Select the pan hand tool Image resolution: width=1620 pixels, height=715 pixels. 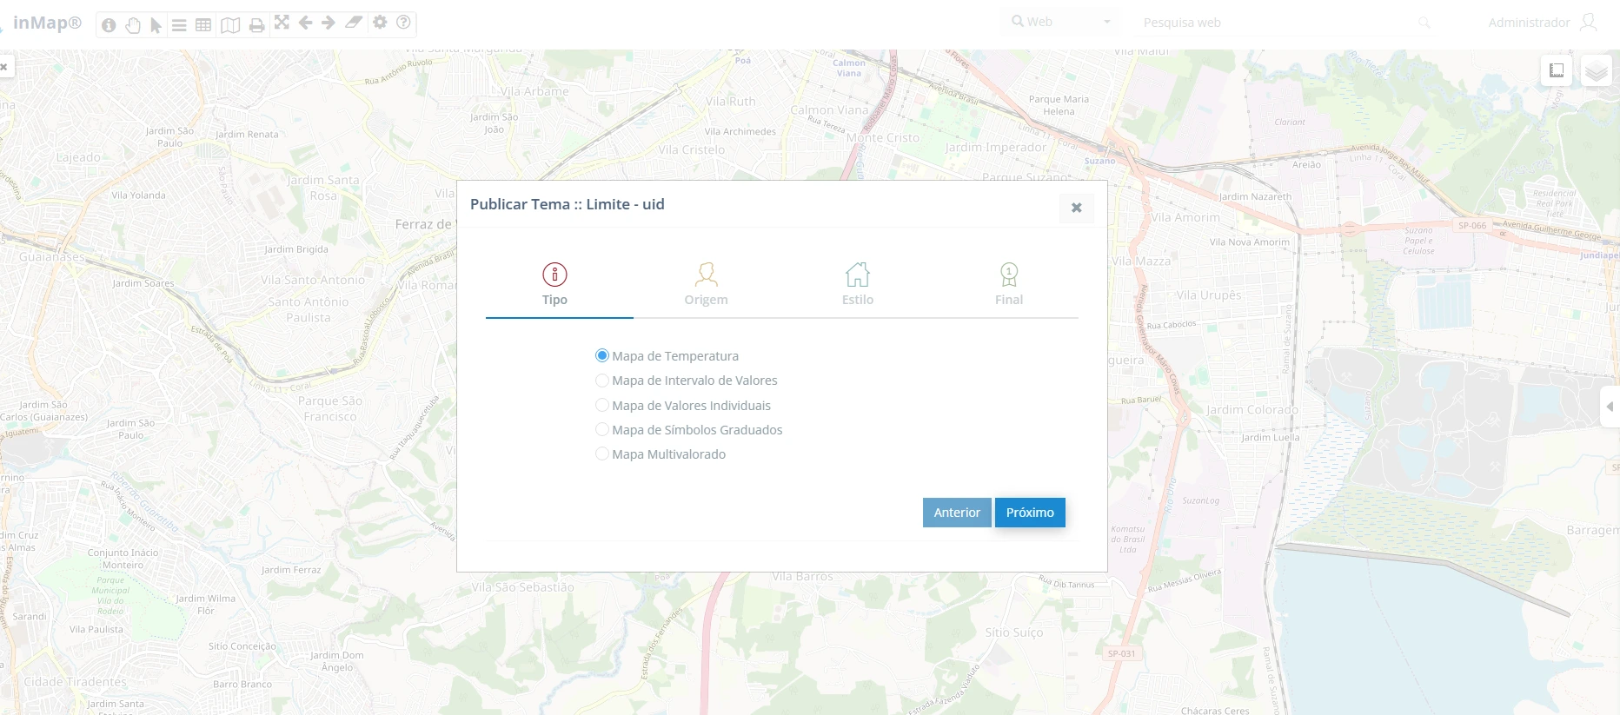pos(133,25)
